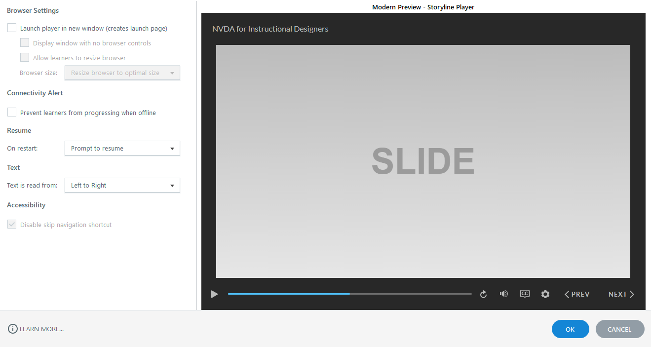Click the SLIDE preview area
Viewport: 651px width, 347px height.
click(x=423, y=161)
